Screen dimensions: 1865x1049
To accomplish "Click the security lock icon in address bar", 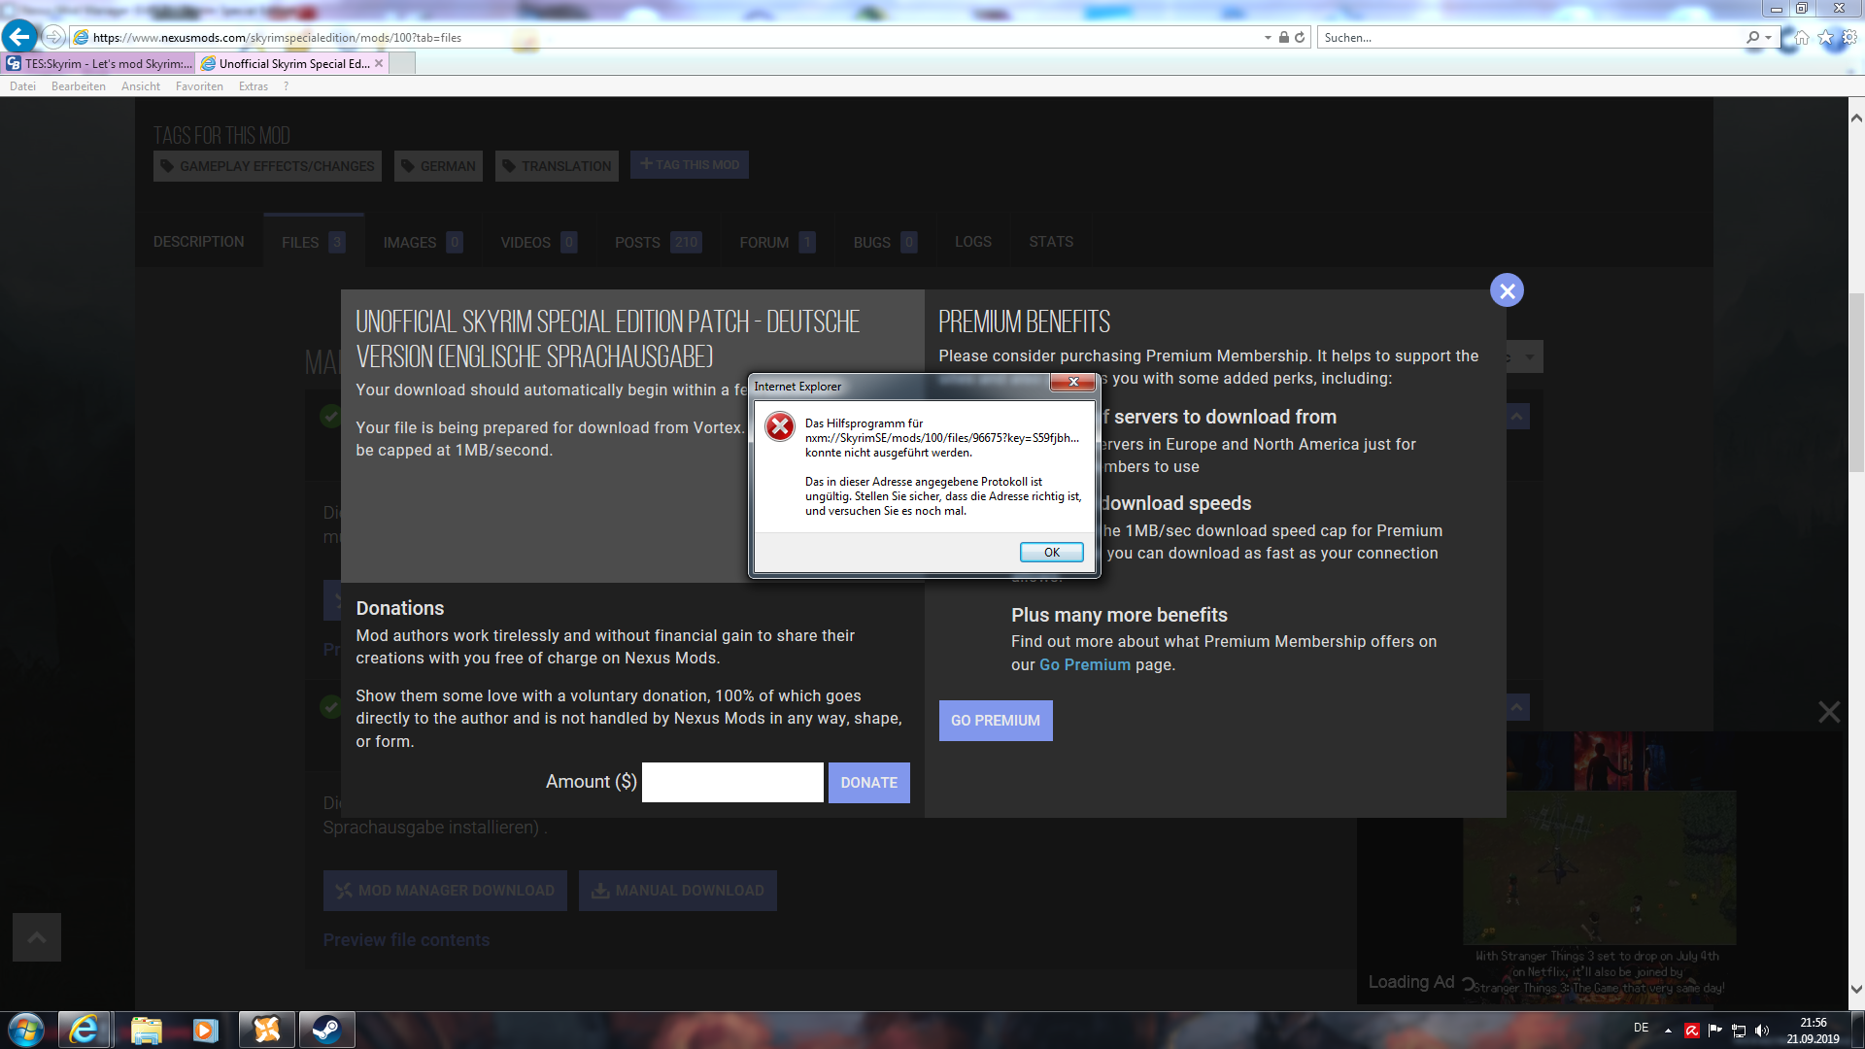I will click(1284, 38).
